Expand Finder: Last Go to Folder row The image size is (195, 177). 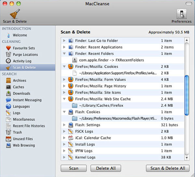coord(64,41)
